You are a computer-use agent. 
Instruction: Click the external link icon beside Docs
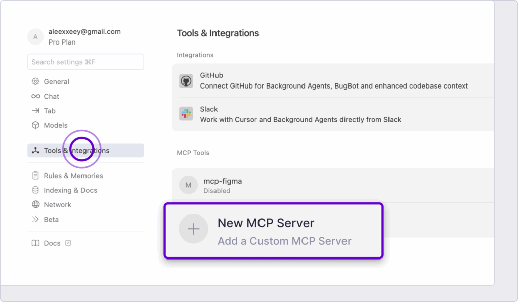(x=68, y=243)
